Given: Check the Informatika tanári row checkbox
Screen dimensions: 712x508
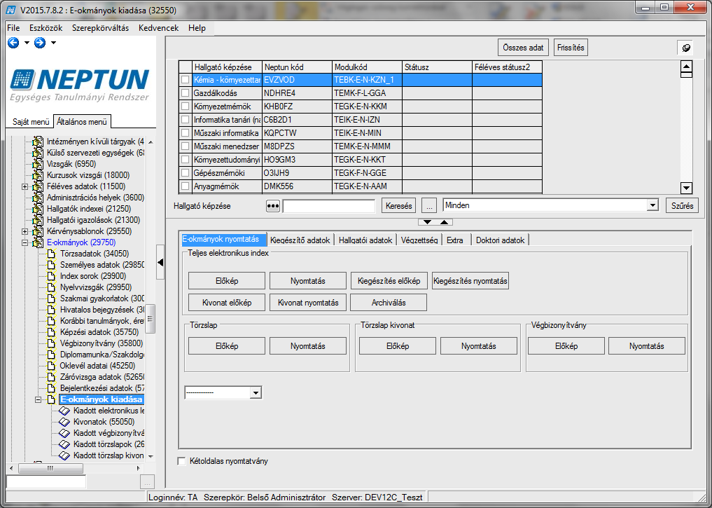Looking at the screenshot, I should (186, 120).
